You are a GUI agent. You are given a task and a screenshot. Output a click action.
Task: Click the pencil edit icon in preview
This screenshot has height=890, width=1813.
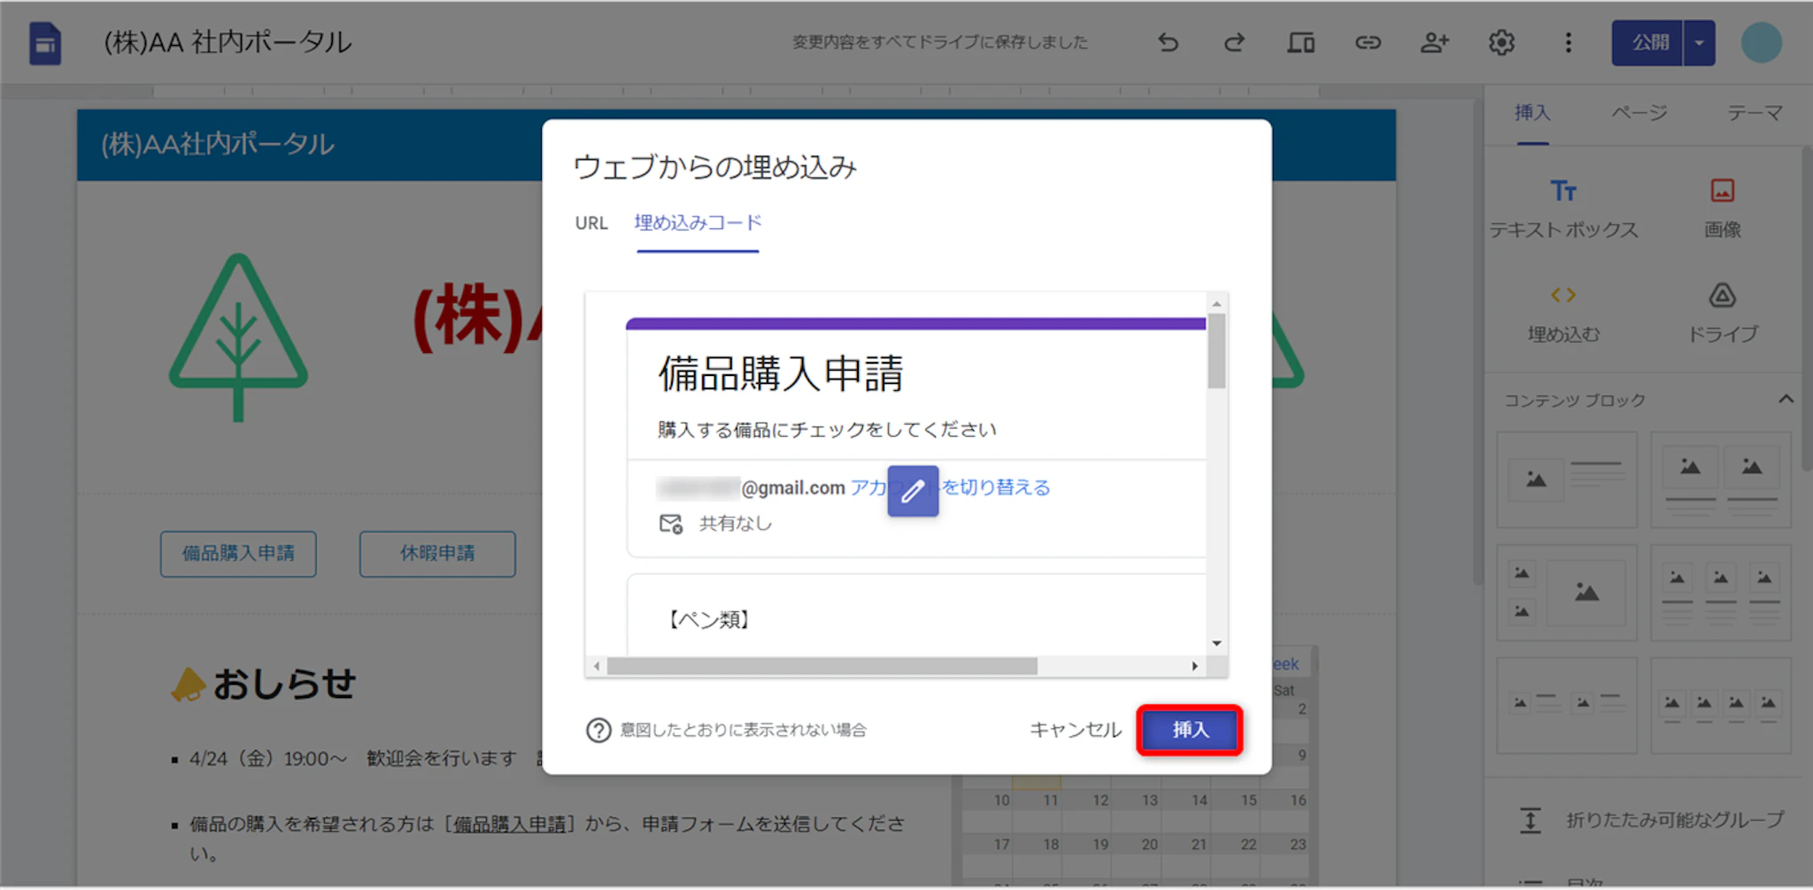[x=913, y=491]
